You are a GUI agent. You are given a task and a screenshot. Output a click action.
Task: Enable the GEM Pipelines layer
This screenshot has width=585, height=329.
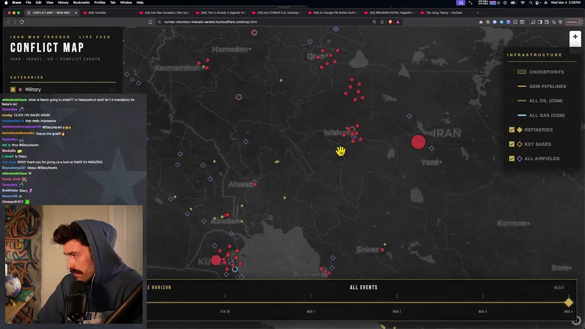coord(511,86)
